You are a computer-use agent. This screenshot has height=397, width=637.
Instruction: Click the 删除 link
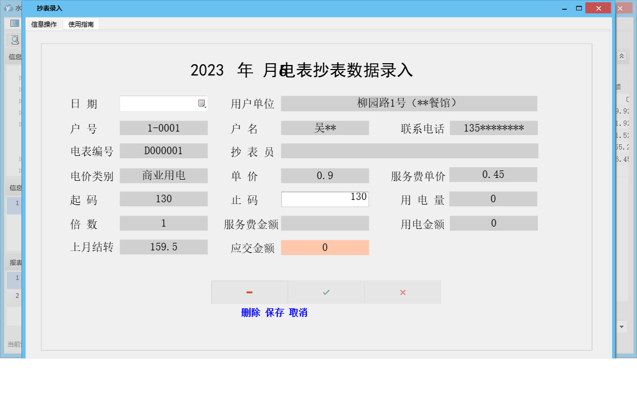[x=250, y=312]
